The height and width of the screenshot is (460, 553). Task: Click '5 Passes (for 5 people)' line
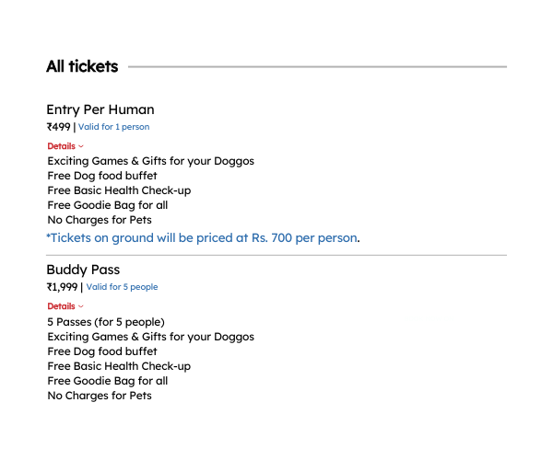106,322
